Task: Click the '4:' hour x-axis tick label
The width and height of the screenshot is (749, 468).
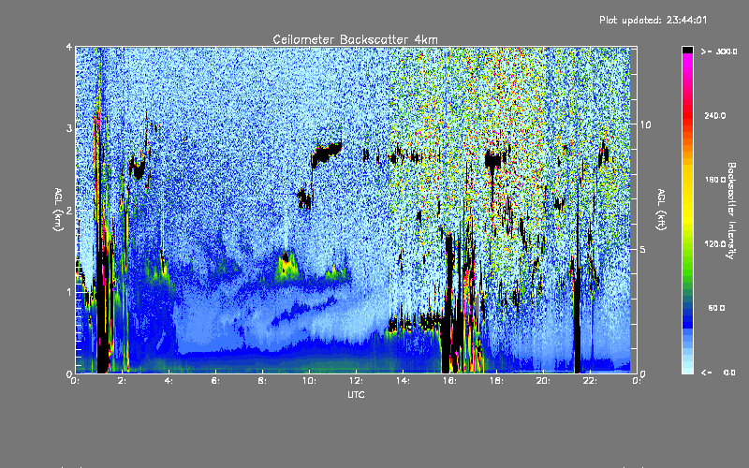Action: point(169,381)
